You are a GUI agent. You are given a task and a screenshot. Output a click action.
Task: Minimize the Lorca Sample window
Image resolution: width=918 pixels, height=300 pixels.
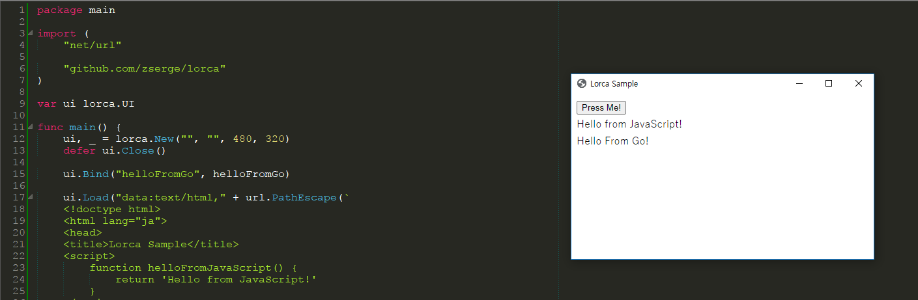tap(799, 83)
